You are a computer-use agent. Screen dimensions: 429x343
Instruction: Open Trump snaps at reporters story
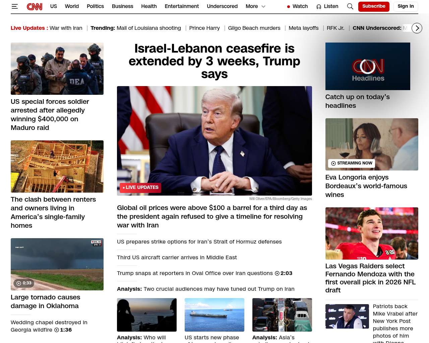(x=195, y=273)
